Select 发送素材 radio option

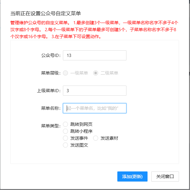[x=96, y=138]
